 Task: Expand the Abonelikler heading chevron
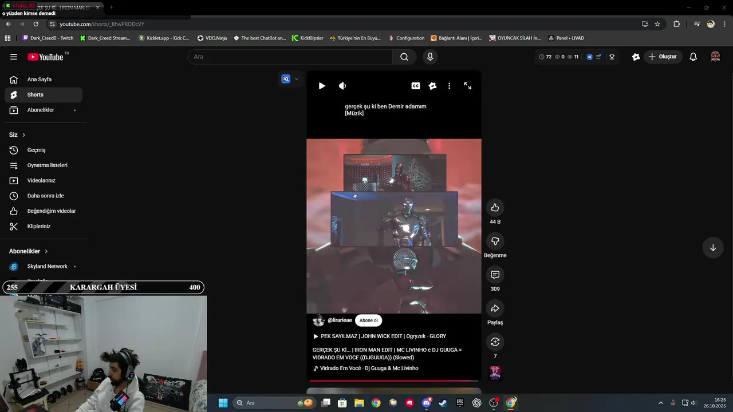click(46, 251)
